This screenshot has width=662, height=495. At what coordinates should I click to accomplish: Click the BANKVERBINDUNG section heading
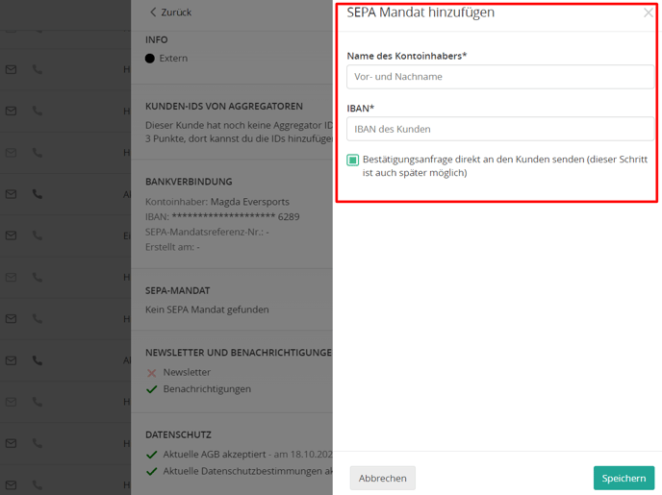pos(189,182)
